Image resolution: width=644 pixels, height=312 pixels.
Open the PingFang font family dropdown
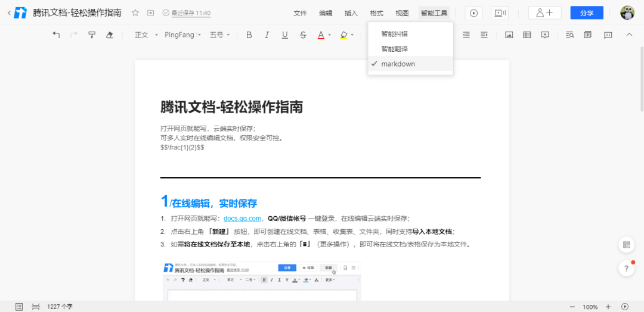[183, 35]
